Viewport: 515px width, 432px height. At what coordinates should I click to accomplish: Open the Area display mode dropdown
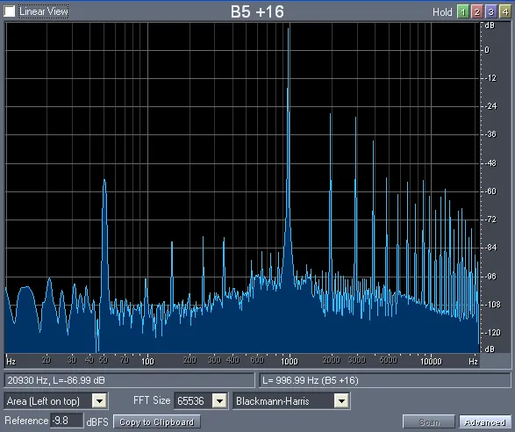tap(99, 401)
